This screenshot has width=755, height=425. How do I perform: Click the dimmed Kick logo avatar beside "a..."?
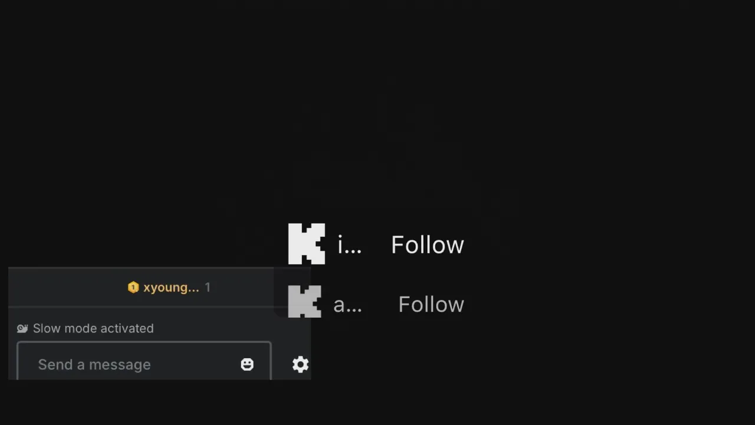(304, 302)
